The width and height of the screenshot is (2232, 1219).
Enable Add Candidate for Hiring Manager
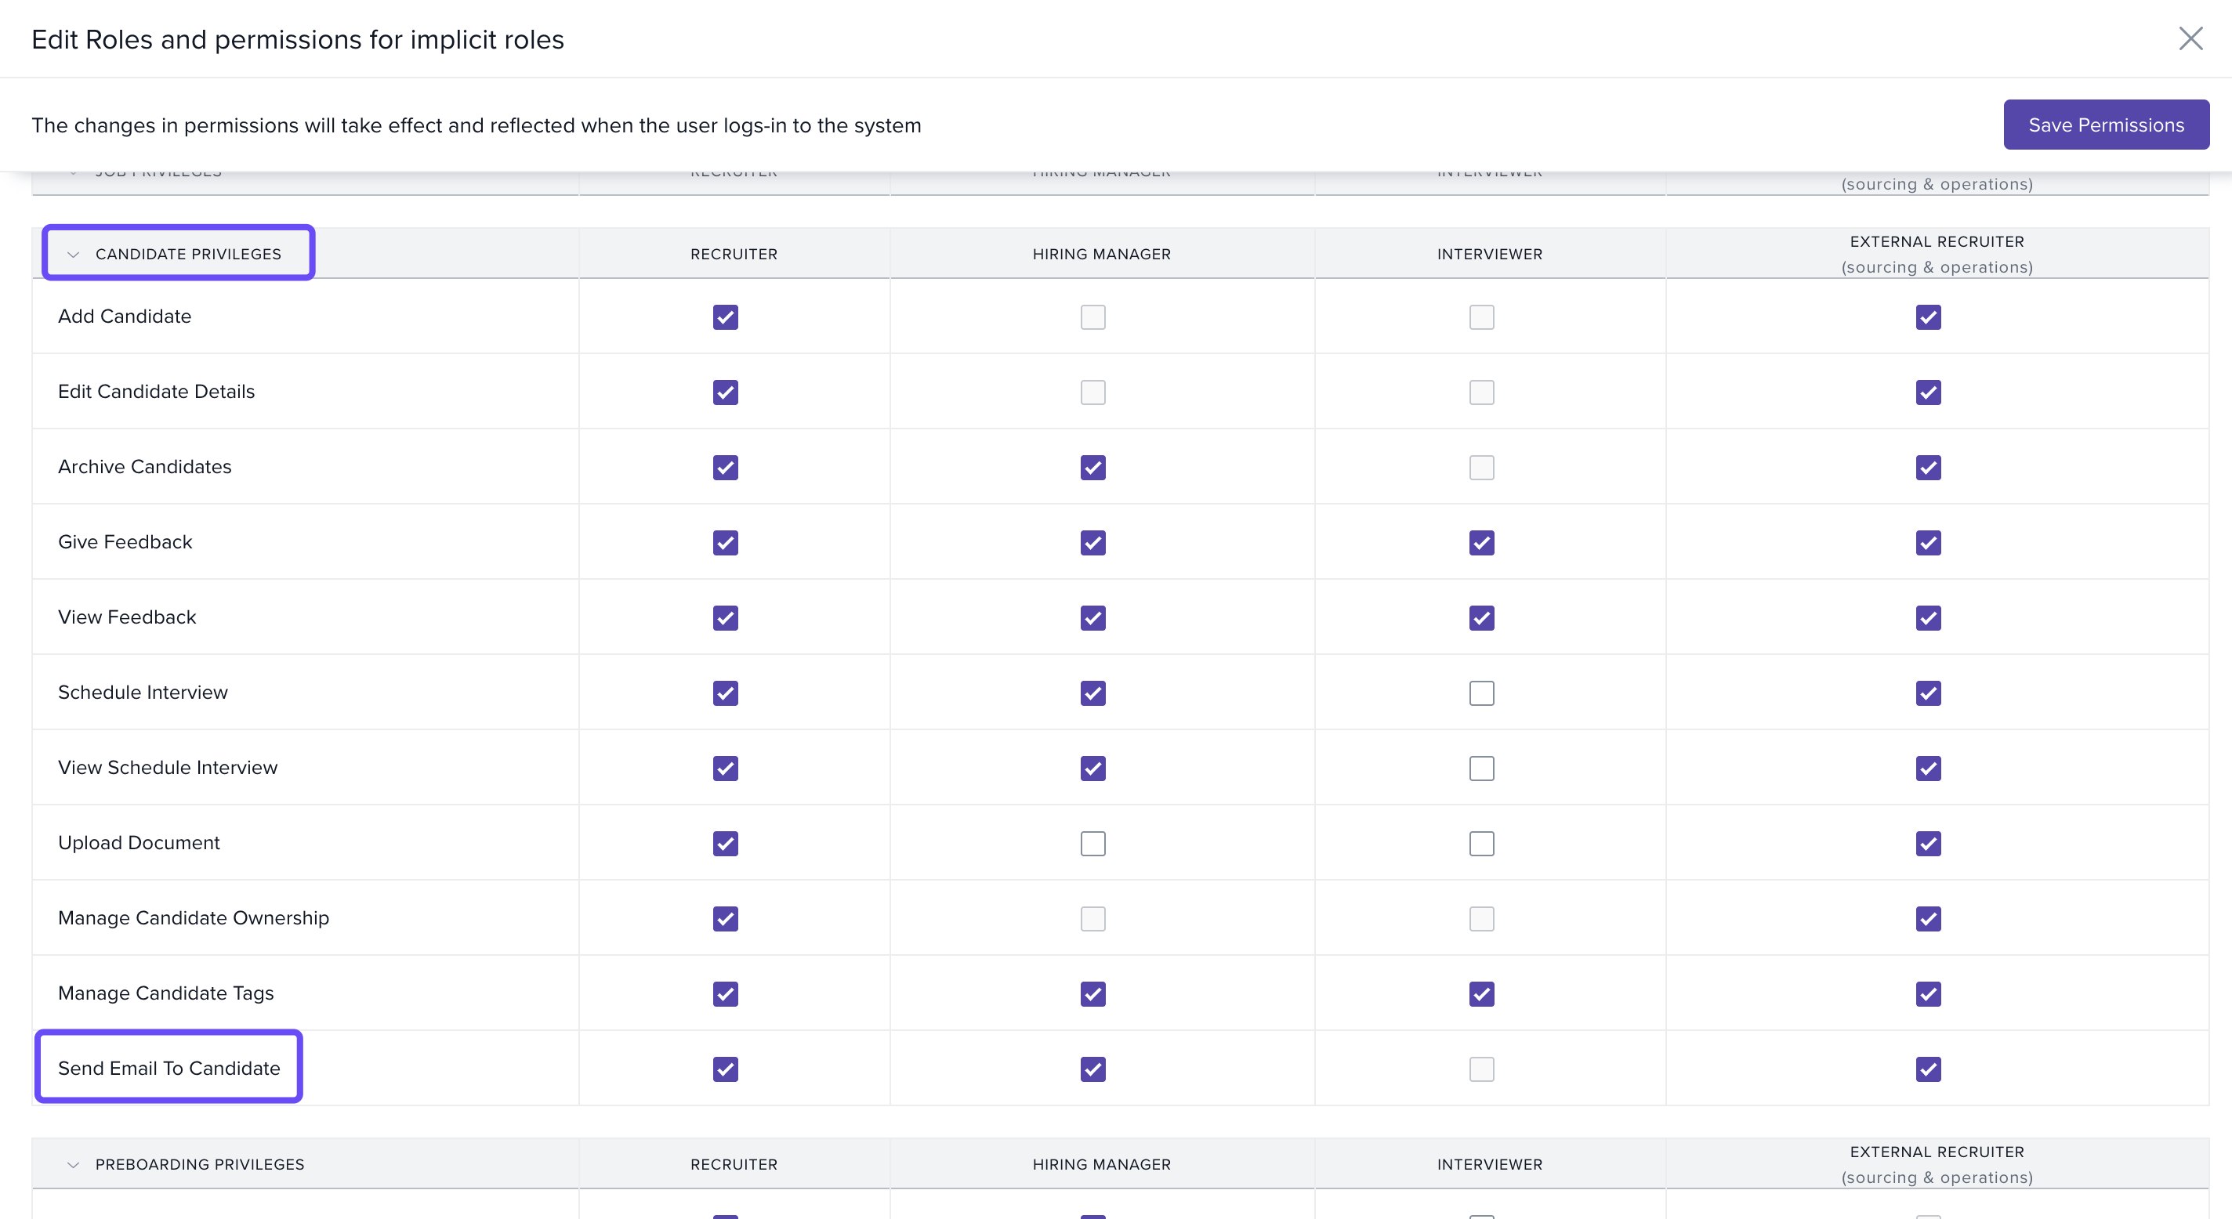[1092, 317]
